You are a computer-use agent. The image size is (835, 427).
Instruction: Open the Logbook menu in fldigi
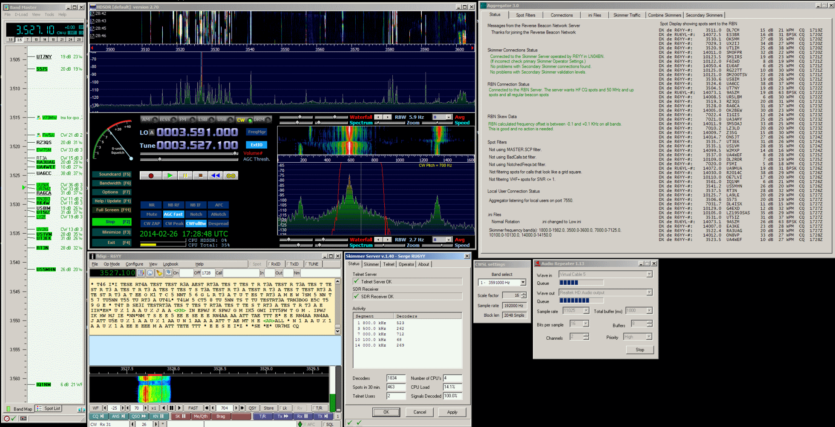click(170, 264)
